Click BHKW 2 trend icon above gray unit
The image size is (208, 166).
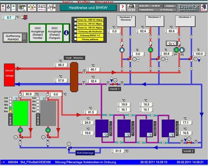pos(43,98)
